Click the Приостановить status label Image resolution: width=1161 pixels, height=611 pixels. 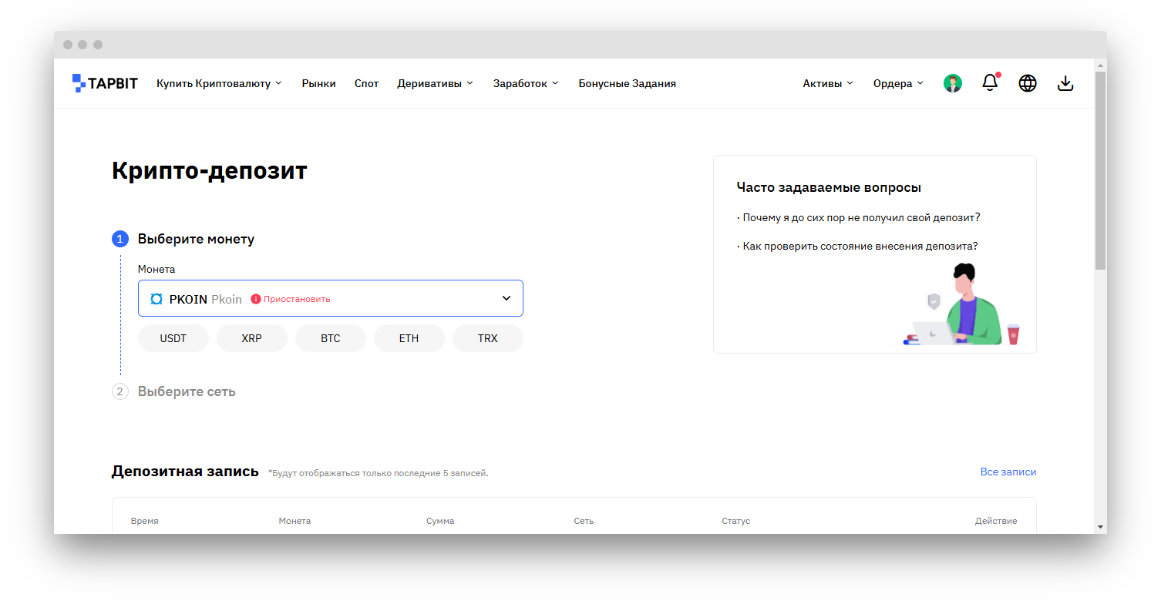(297, 299)
